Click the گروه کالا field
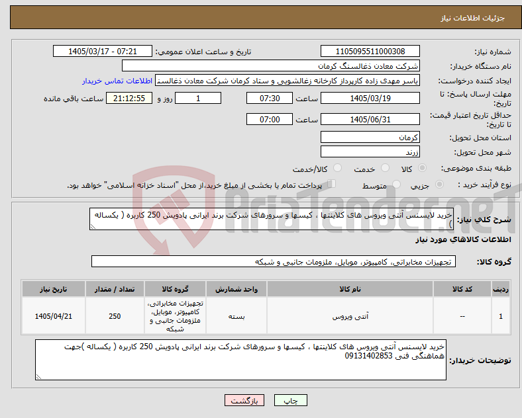Viewport: 522px width, 418px height. pyautogui.click(x=274, y=261)
